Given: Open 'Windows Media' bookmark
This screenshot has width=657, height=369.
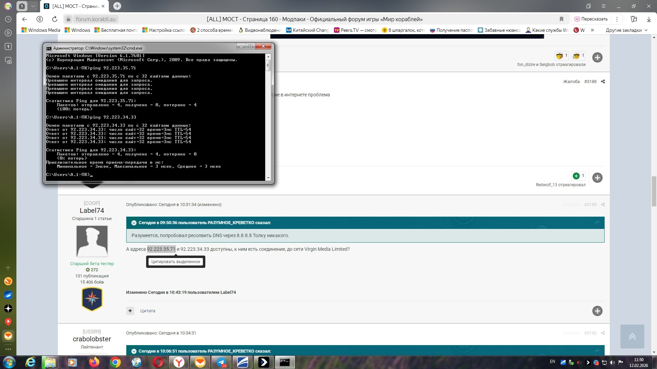Looking at the screenshot, I should (41, 30).
